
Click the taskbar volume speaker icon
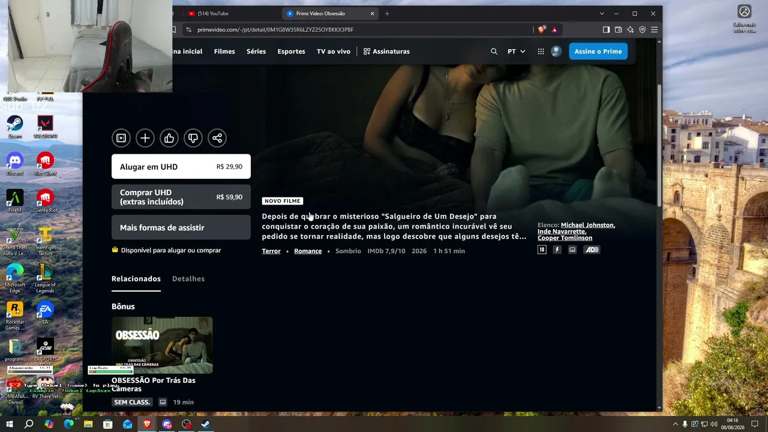point(715,424)
